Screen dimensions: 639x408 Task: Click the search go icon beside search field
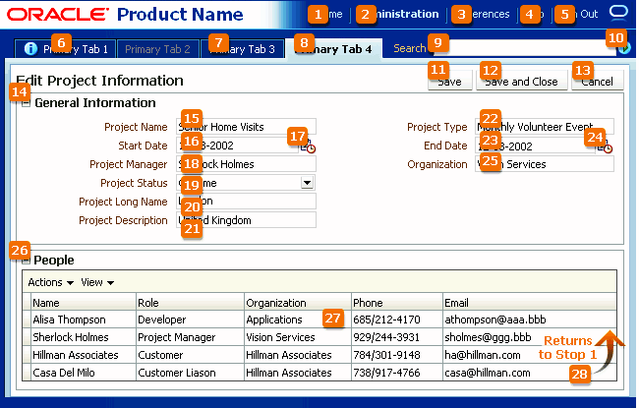point(624,48)
